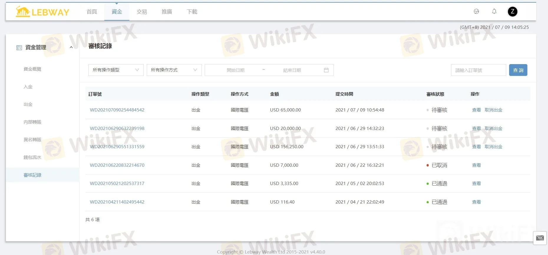This screenshot has width=548, height=255.
Task: Open 資金概覽 in sidebar
Action: [32, 69]
